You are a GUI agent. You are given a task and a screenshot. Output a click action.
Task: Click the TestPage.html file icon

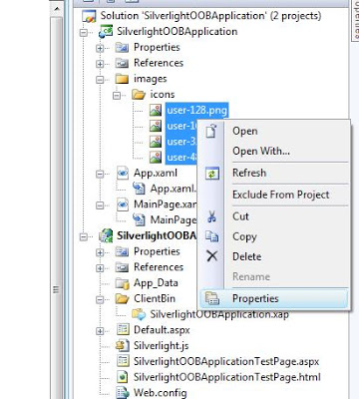123,377
